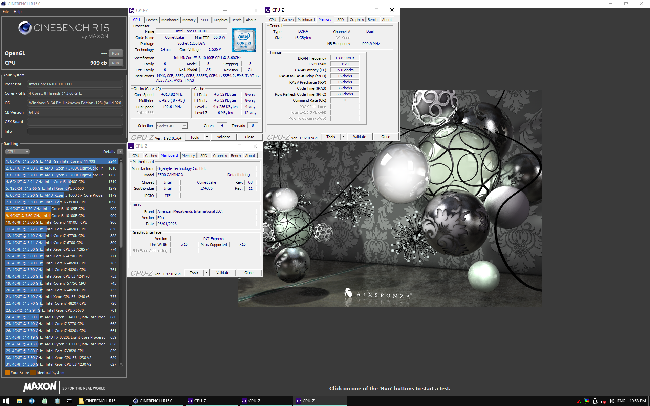Click the Processor field in Your System
The height and width of the screenshot is (406, 650).
[75, 84]
